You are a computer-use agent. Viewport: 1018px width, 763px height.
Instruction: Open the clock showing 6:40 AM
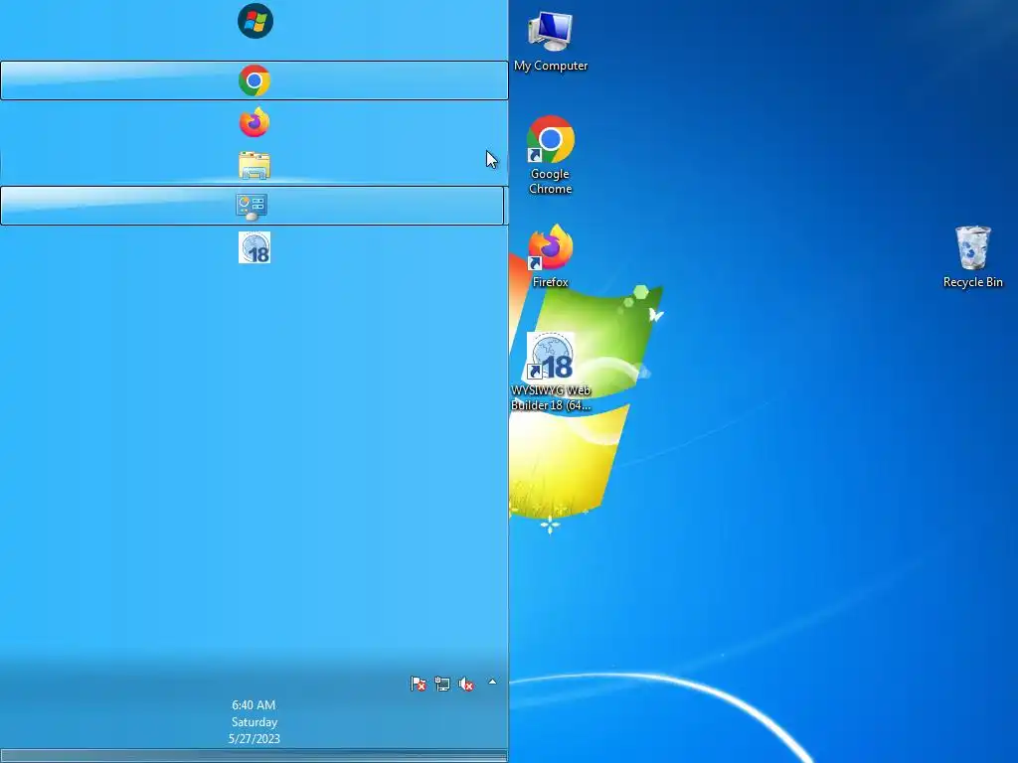[x=254, y=704]
